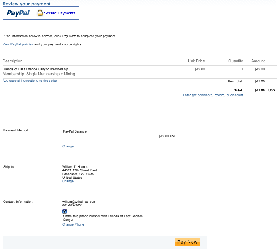Click the Total amount $45.00 USD

point(264,90)
